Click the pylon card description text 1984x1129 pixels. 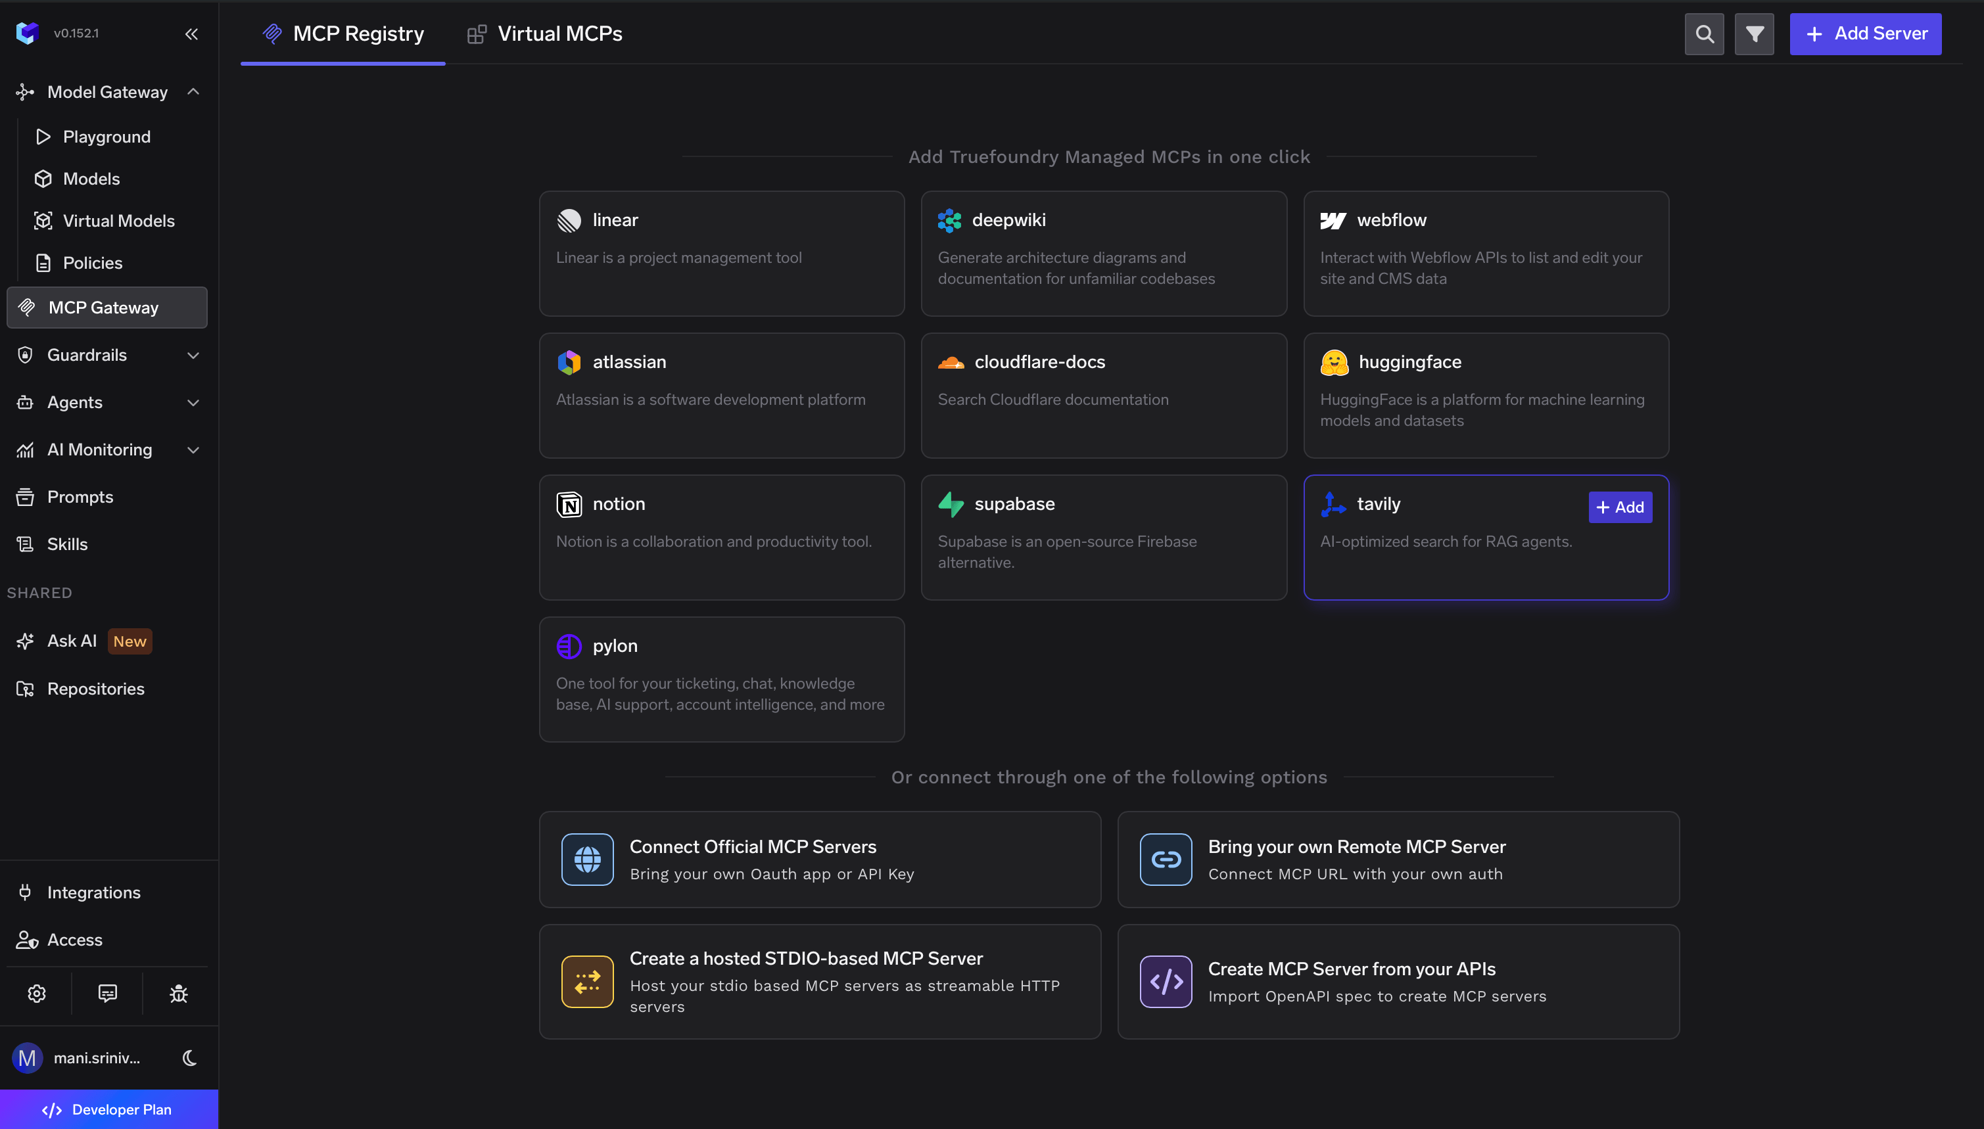click(x=720, y=694)
